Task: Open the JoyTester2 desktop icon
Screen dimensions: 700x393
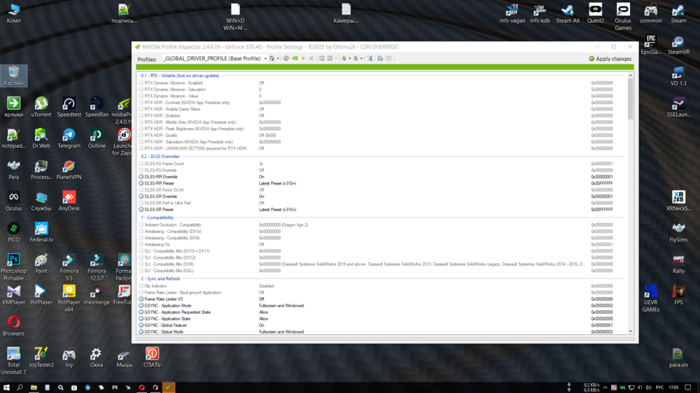Action: click(41, 357)
